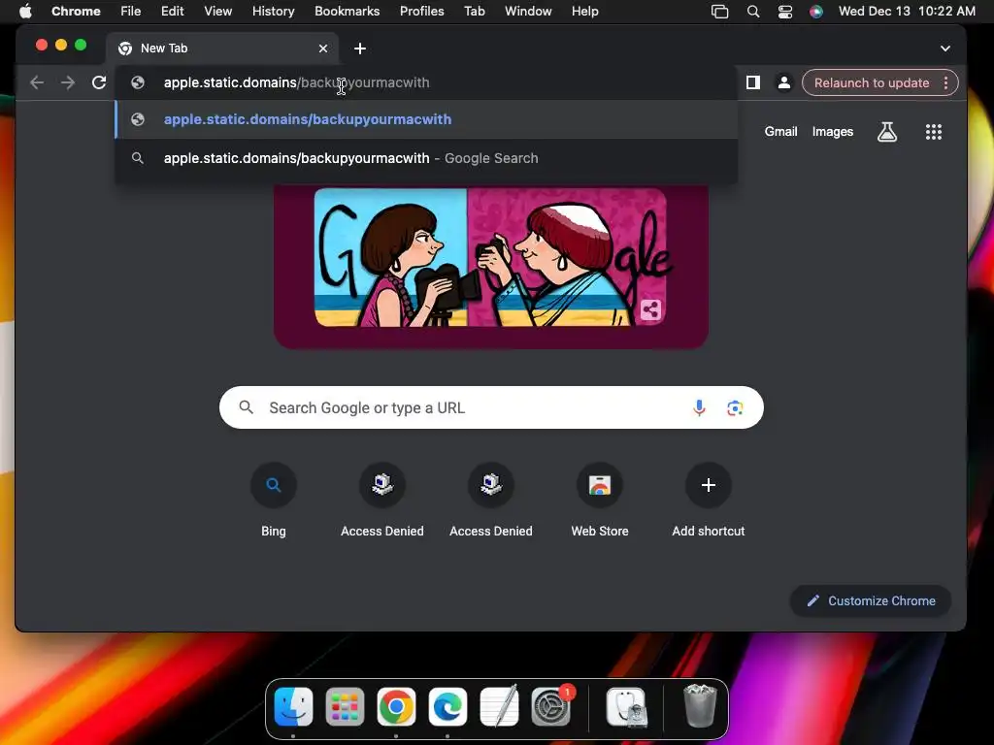This screenshot has width=994, height=745.
Task: Open Search Labs flask icon
Action: tap(887, 132)
